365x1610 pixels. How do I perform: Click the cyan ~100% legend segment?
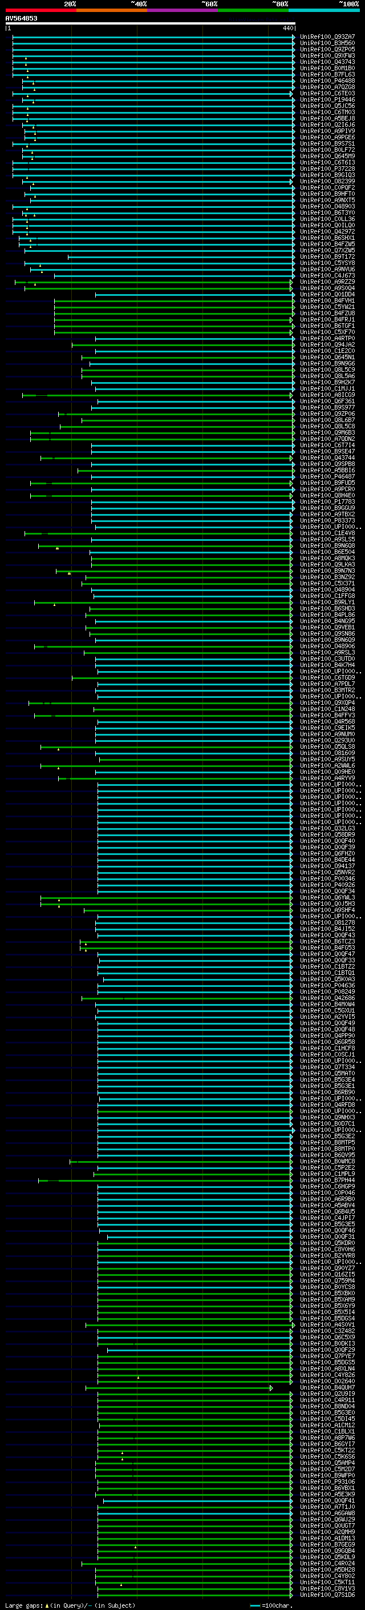(324, 10)
